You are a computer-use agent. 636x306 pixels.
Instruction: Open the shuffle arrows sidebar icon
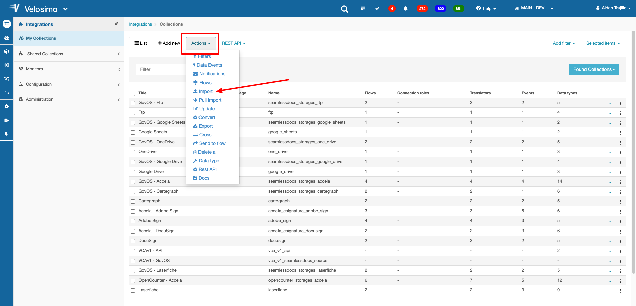[x=7, y=79]
